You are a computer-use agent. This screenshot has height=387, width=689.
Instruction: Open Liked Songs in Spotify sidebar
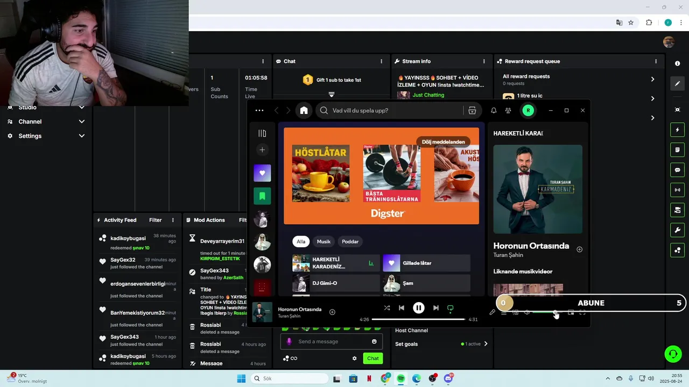(x=262, y=173)
